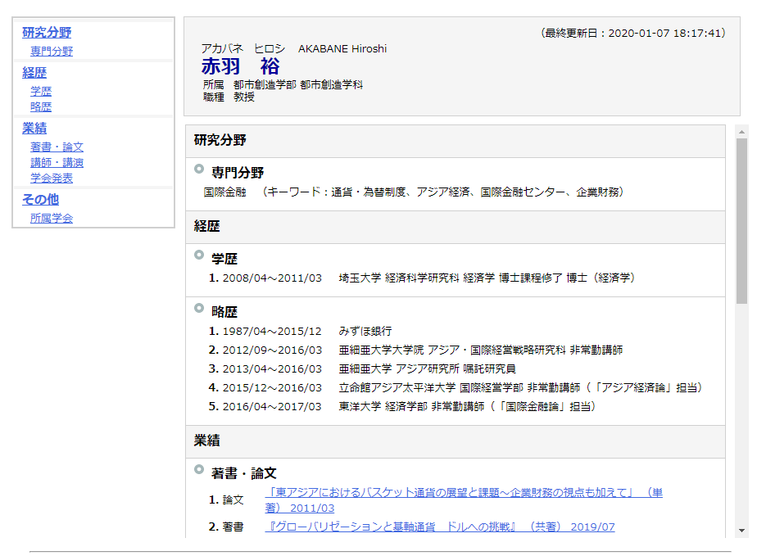Open the 業績 sidebar section link
Viewport: 757px width, 556px height.
34,129
